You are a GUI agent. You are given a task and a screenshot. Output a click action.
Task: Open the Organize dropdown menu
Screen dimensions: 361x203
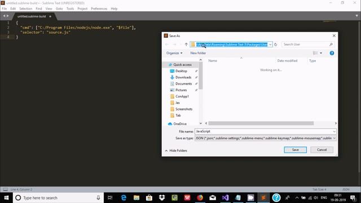174,53
